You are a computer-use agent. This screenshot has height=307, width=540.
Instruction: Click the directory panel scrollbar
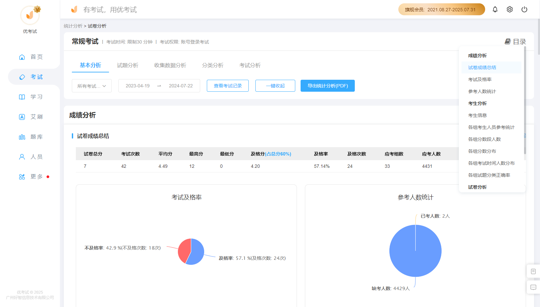pyautogui.click(x=525, y=100)
